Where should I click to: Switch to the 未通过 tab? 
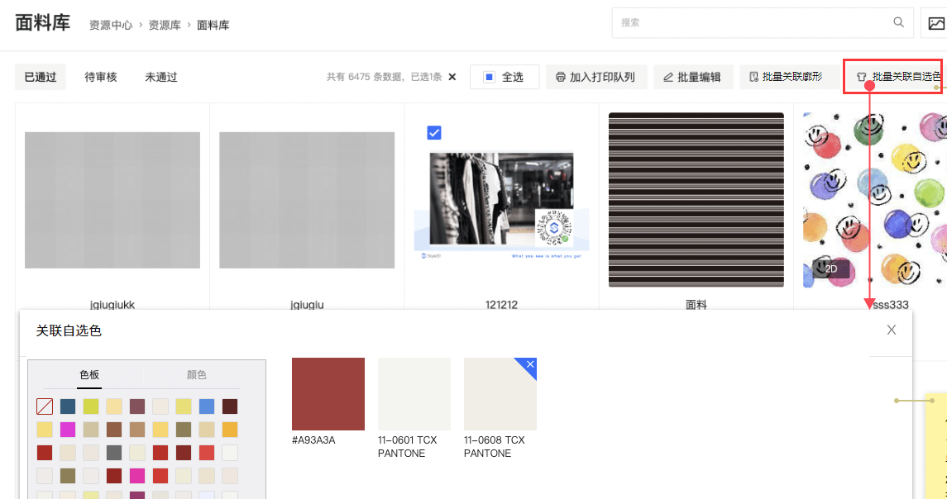pos(161,77)
